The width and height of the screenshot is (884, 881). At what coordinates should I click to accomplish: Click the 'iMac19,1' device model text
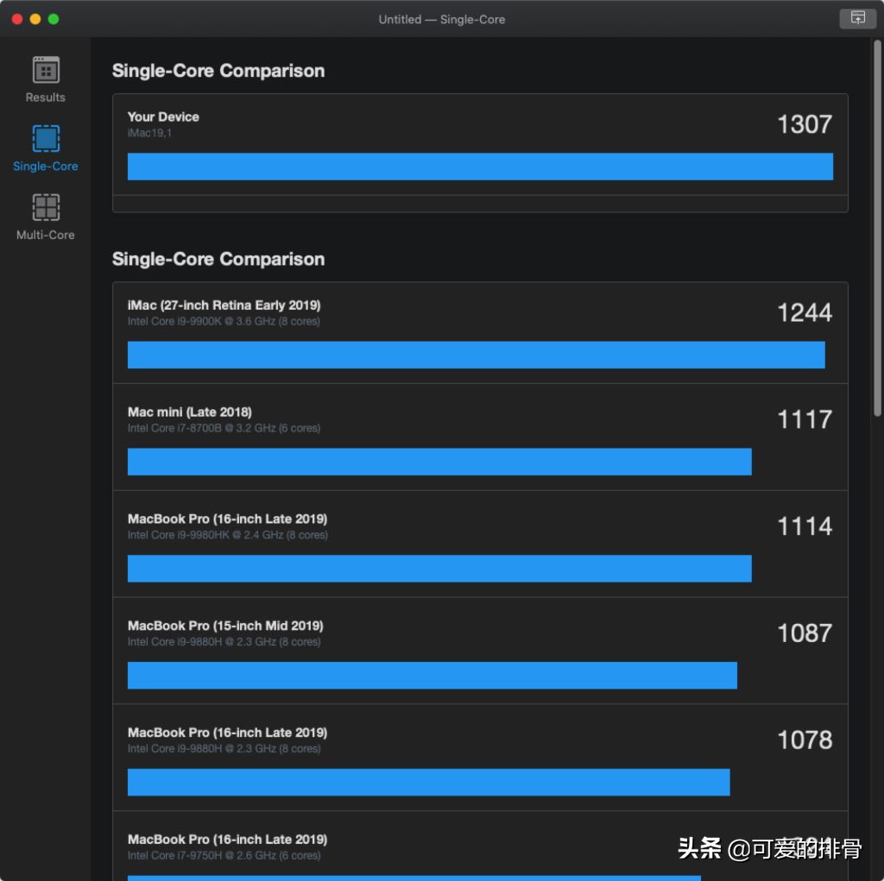click(x=149, y=133)
